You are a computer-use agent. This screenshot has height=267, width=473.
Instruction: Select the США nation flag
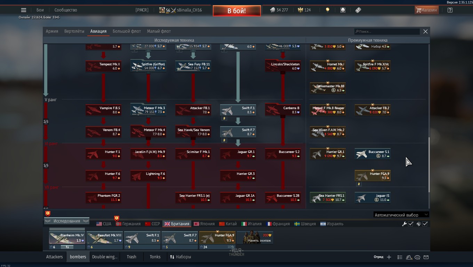104,224
